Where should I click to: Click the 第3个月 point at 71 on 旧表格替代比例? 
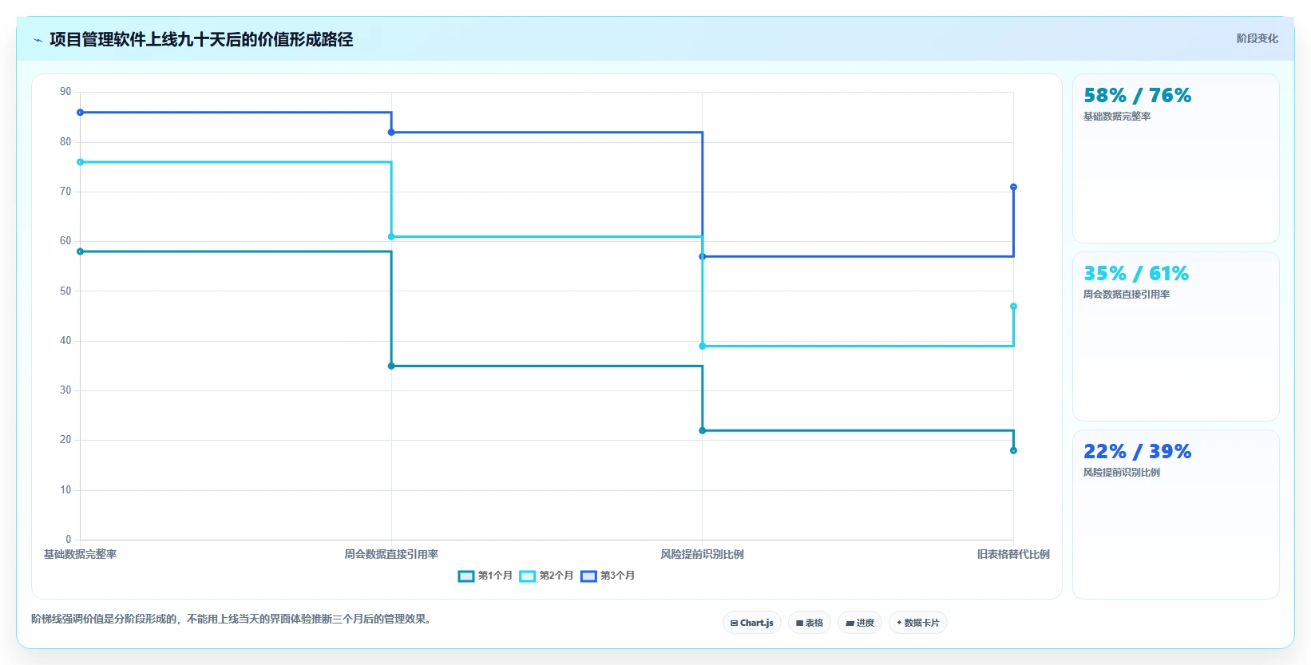(x=1014, y=188)
